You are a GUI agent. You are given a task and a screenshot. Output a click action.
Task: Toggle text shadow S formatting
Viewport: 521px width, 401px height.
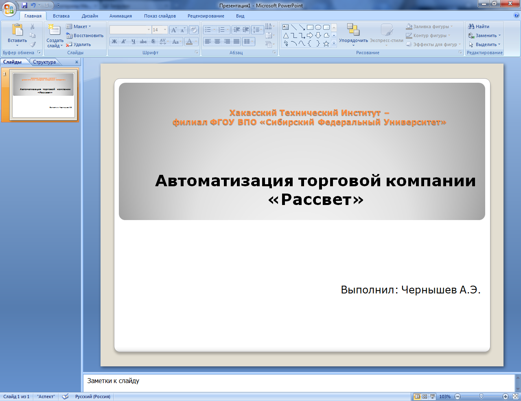(153, 42)
